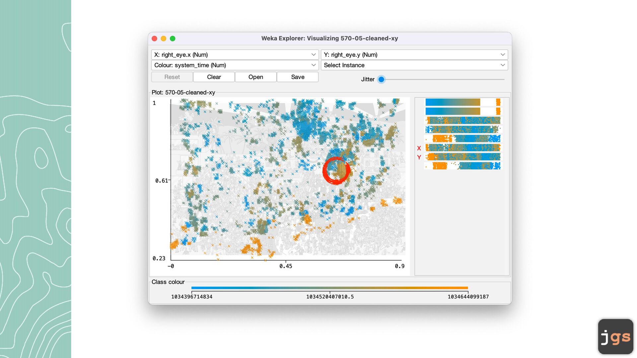Click the Jitter slider handle
The width and height of the screenshot is (637, 358).
(x=381, y=79)
